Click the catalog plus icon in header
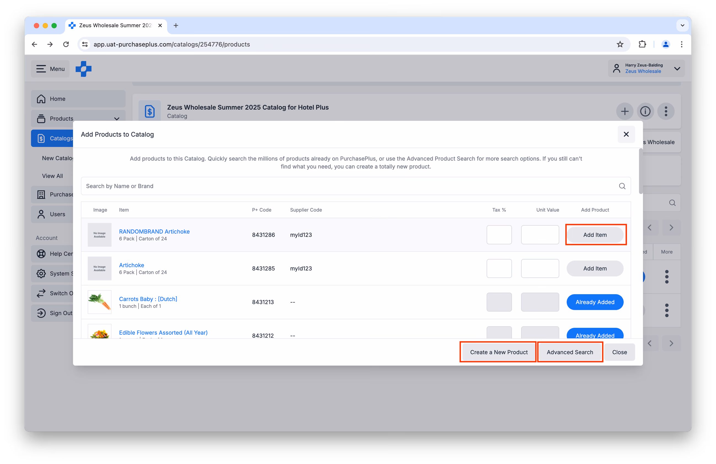This screenshot has height=464, width=716. pos(625,111)
